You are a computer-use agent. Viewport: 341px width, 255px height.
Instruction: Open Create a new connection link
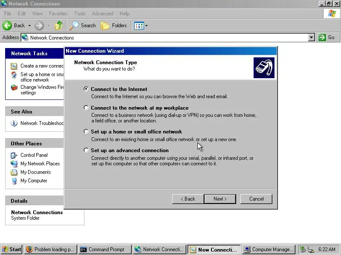click(x=42, y=66)
